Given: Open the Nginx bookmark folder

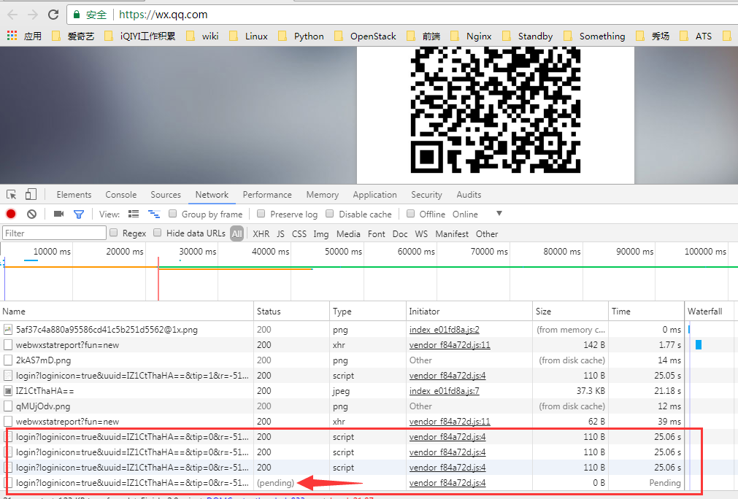Looking at the screenshot, I should [x=471, y=36].
